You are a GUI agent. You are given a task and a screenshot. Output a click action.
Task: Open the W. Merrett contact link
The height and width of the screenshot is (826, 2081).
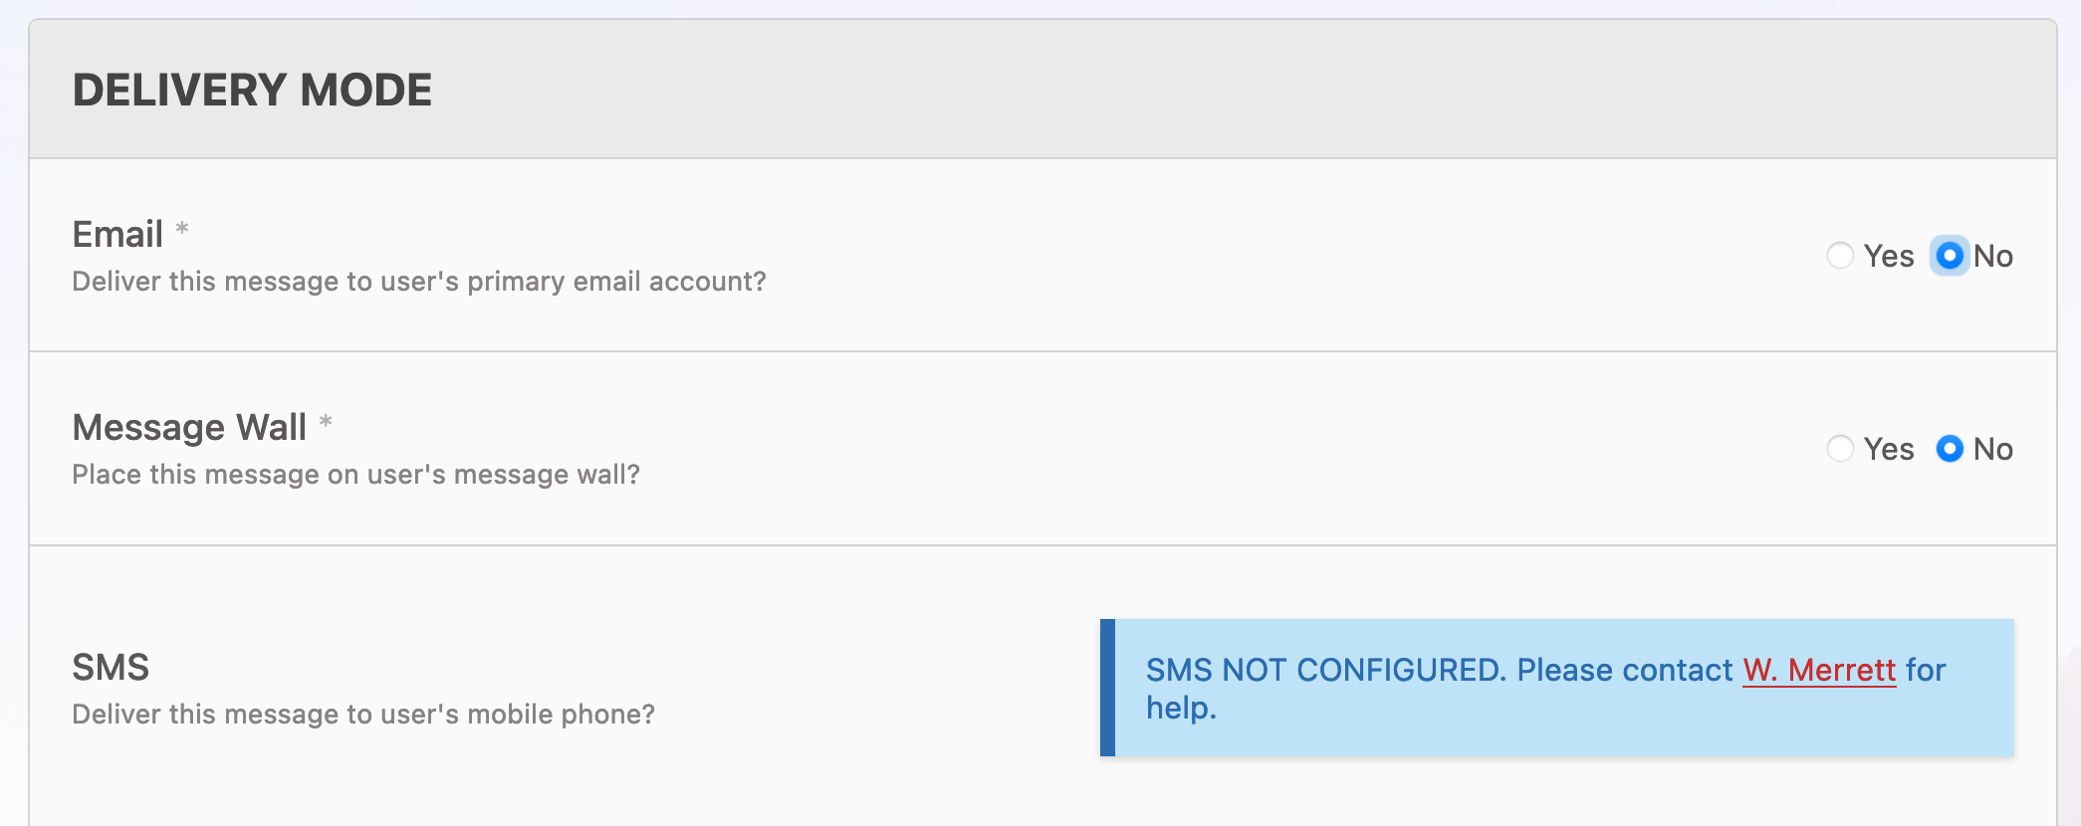(1819, 670)
